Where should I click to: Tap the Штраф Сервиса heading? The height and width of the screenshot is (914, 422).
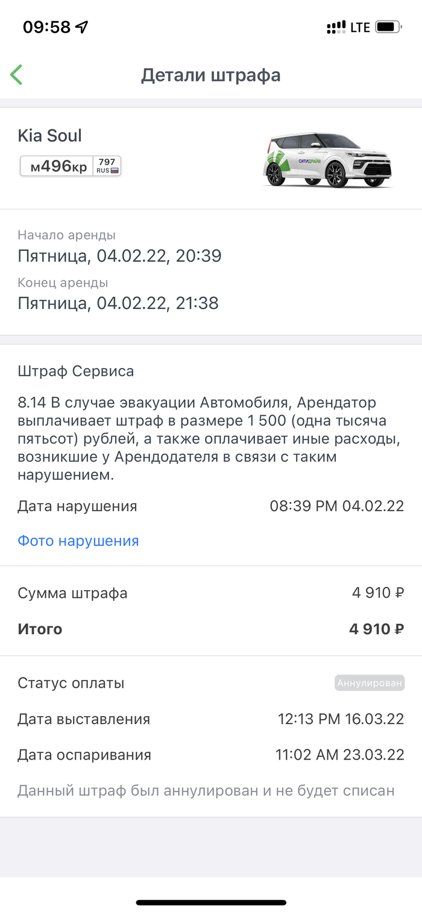(x=76, y=372)
